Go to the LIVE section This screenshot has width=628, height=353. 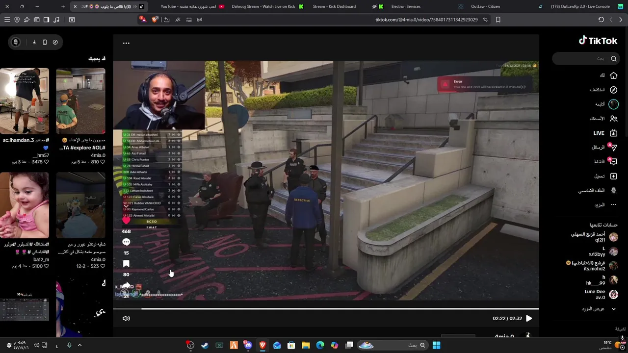tap(605, 133)
